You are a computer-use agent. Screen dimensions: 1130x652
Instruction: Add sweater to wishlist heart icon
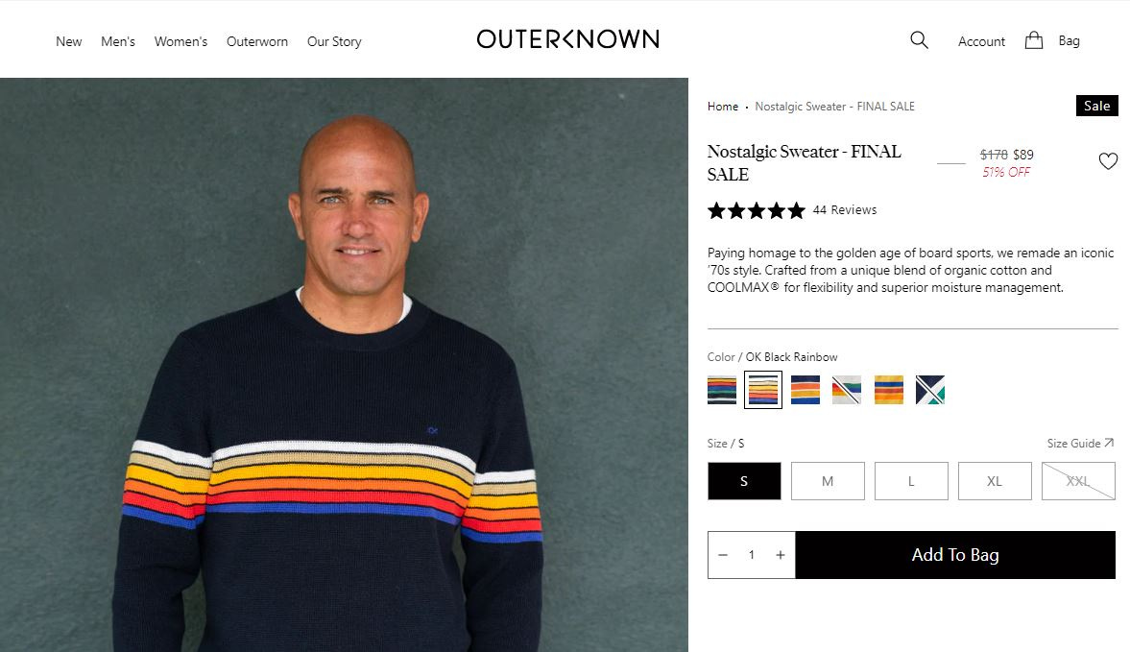click(1108, 160)
